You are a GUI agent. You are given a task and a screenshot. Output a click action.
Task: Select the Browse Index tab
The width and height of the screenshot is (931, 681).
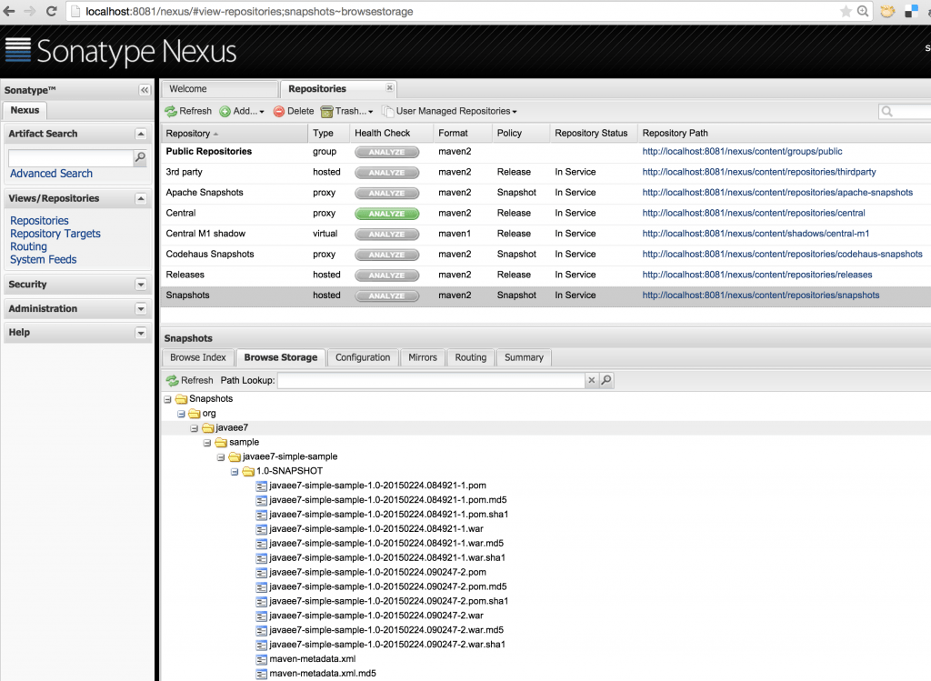tap(197, 357)
